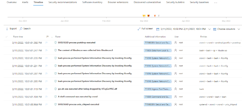Flag the shell command by crond event
The image size is (242, 109).
pos(47,97)
